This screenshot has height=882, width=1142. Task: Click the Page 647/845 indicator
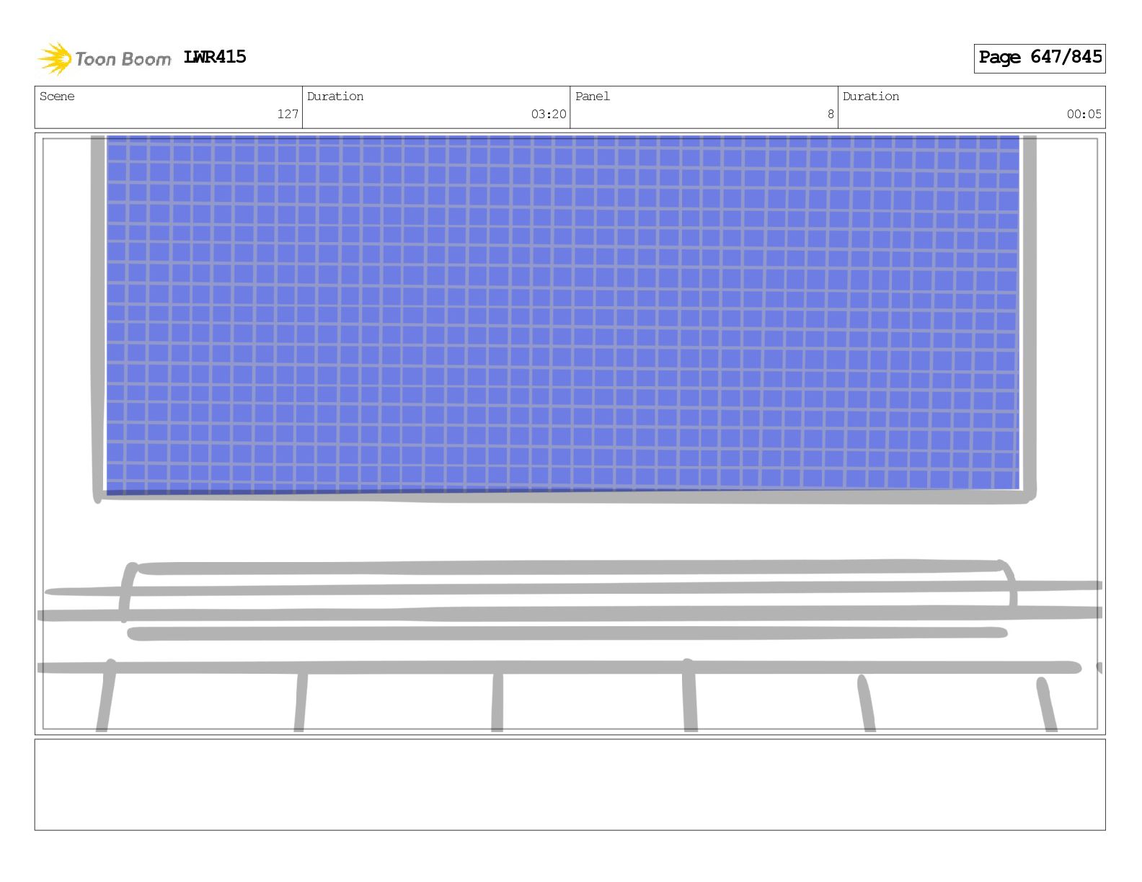pyautogui.click(x=1040, y=58)
